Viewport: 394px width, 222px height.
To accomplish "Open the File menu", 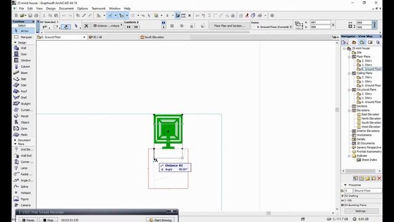I will click(x=22, y=9).
